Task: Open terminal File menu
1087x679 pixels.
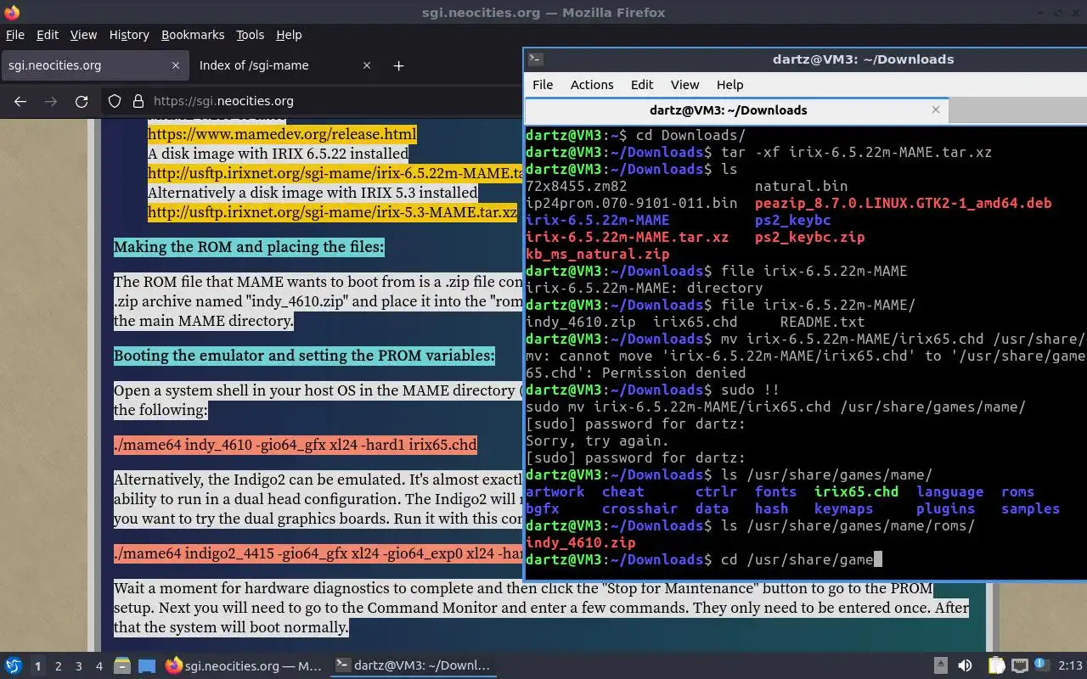Action: point(543,85)
